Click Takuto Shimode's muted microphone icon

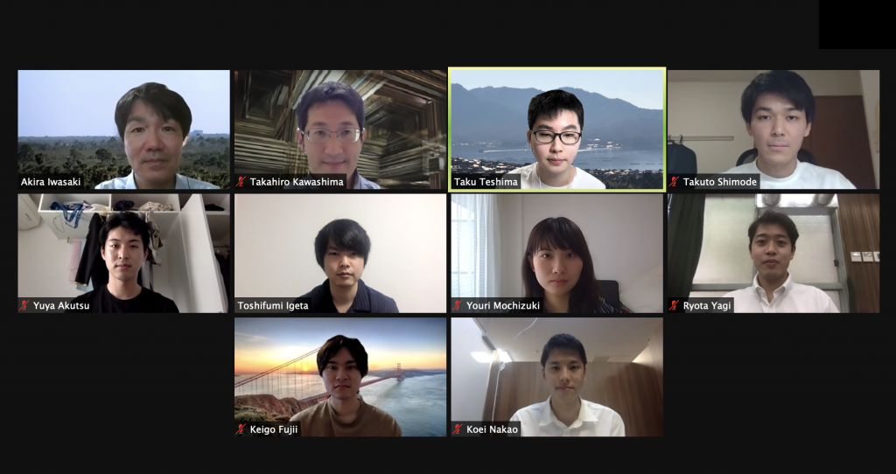pyautogui.click(x=675, y=182)
